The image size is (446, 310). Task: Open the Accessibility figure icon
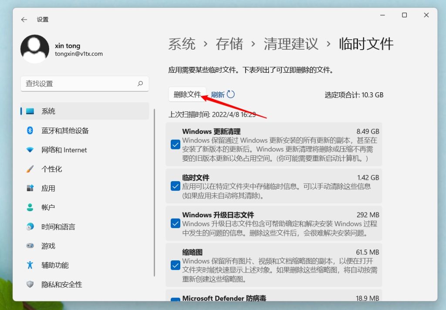point(30,265)
